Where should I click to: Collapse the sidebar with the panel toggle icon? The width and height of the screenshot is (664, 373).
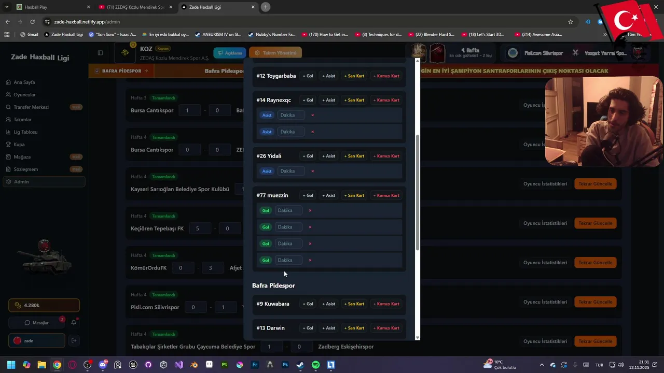[100, 53]
